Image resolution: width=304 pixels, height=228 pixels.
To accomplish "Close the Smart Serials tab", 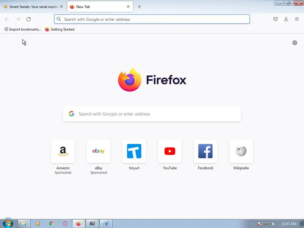I will (61, 7).
